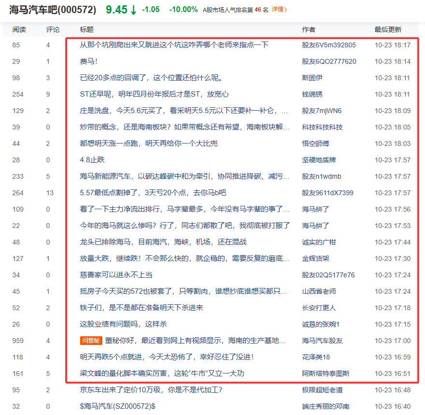Click comment count 13 in the 5.57最低点 row
The width and height of the screenshot is (425, 415).
[50, 193]
